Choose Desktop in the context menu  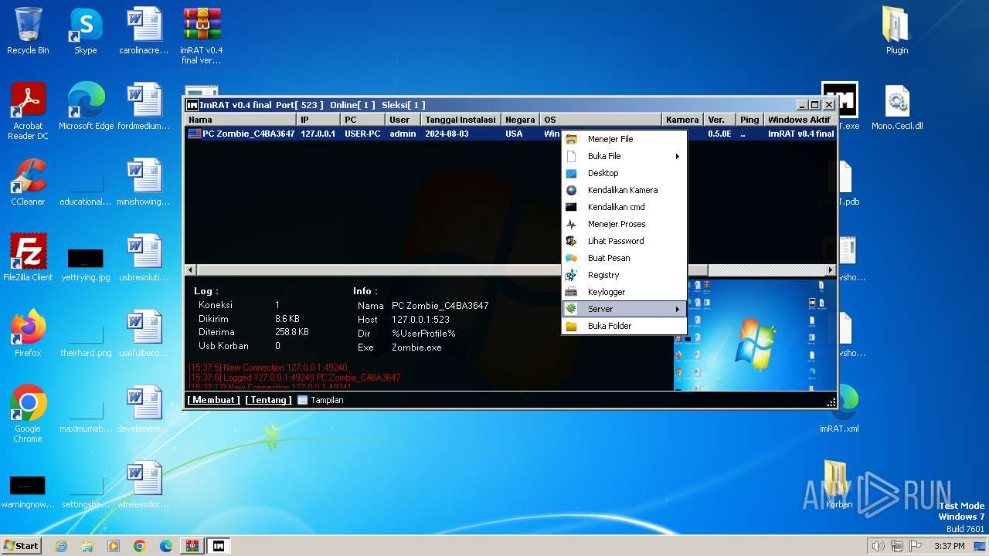pos(624,173)
